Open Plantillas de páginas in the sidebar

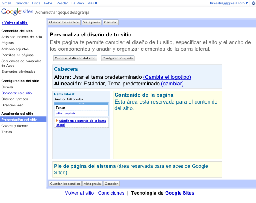(x=17, y=55)
